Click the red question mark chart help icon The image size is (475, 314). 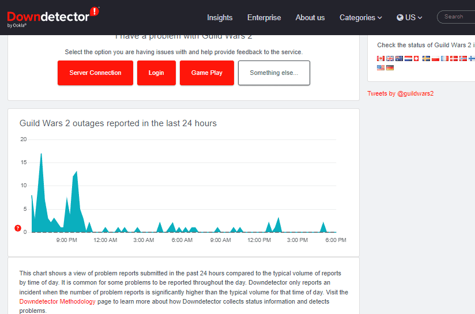[x=18, y=228]
